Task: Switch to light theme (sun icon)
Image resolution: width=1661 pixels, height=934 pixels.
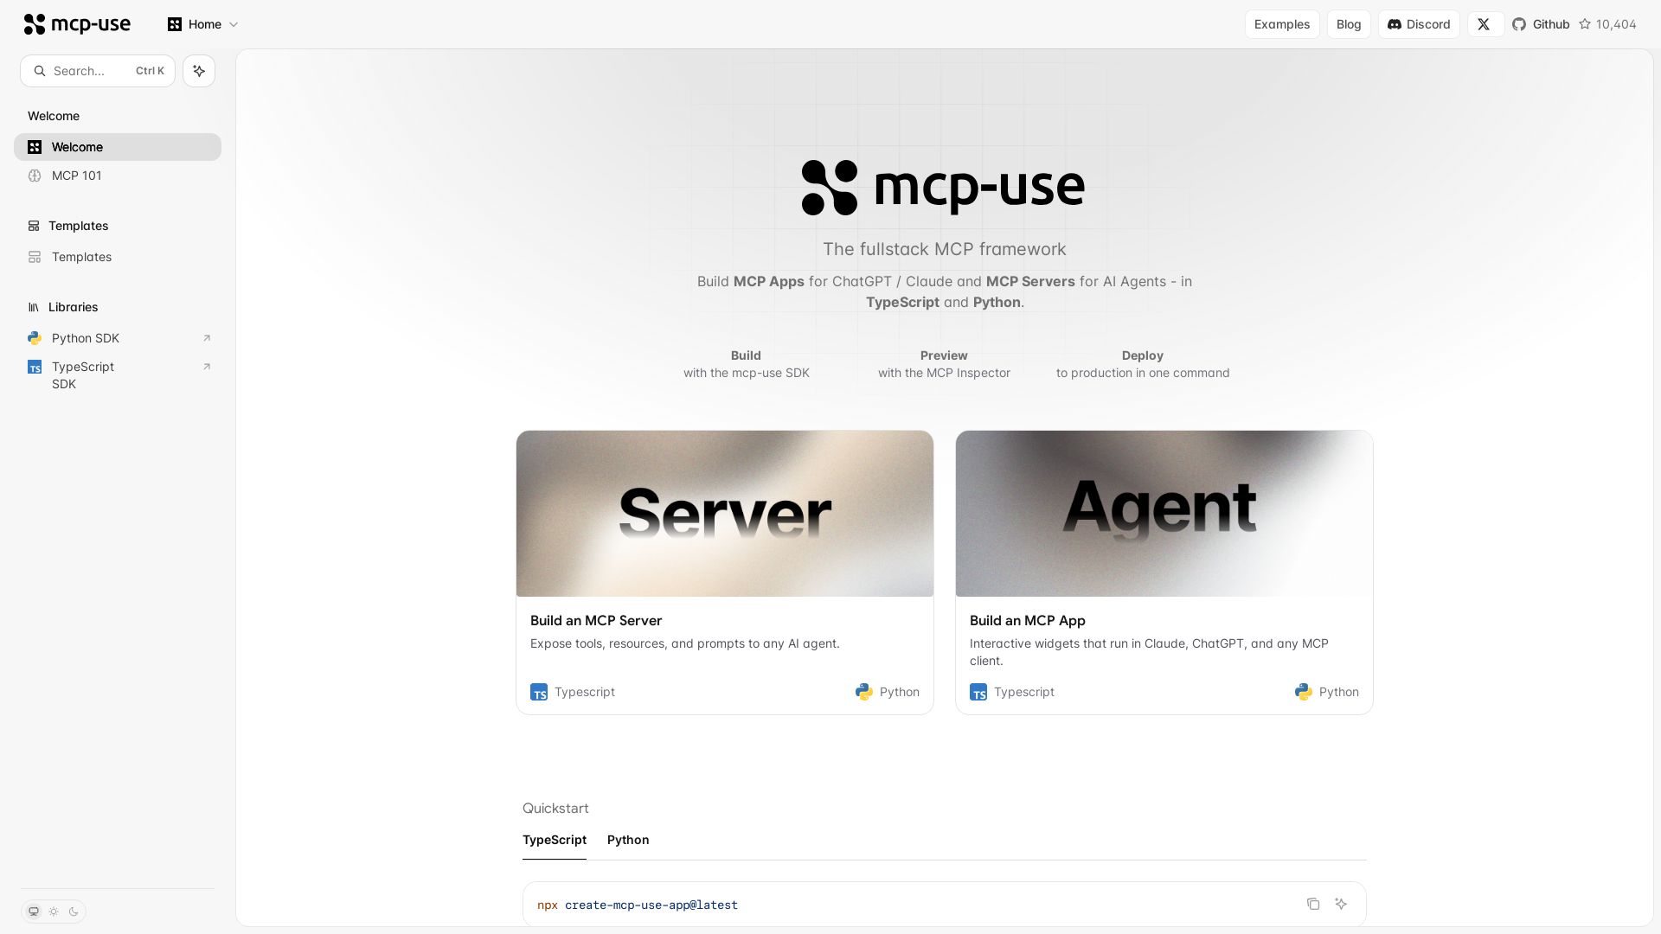Action: tap(54, 912)
